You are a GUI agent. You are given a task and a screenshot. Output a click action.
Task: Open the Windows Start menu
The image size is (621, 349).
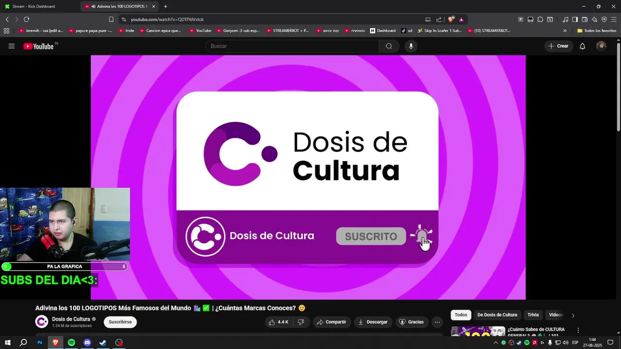[8, 343]
